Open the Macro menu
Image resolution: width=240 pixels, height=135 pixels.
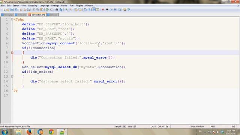64,6
